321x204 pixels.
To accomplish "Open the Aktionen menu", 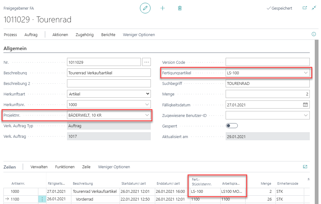I will 60,35.
